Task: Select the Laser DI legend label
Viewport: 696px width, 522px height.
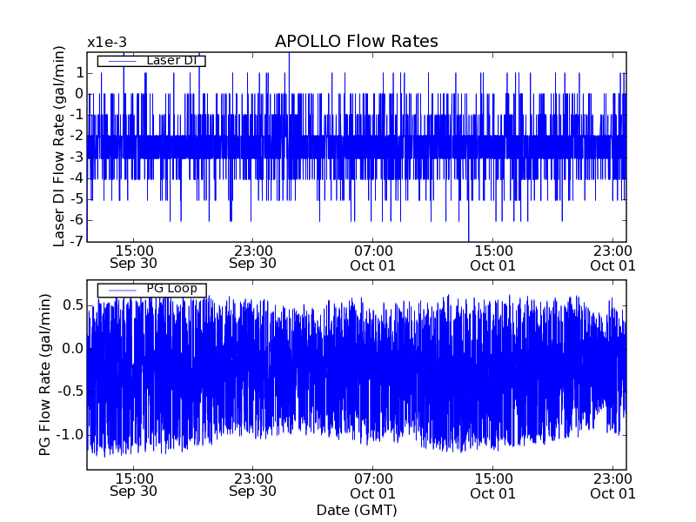Action: pos(174,61)
